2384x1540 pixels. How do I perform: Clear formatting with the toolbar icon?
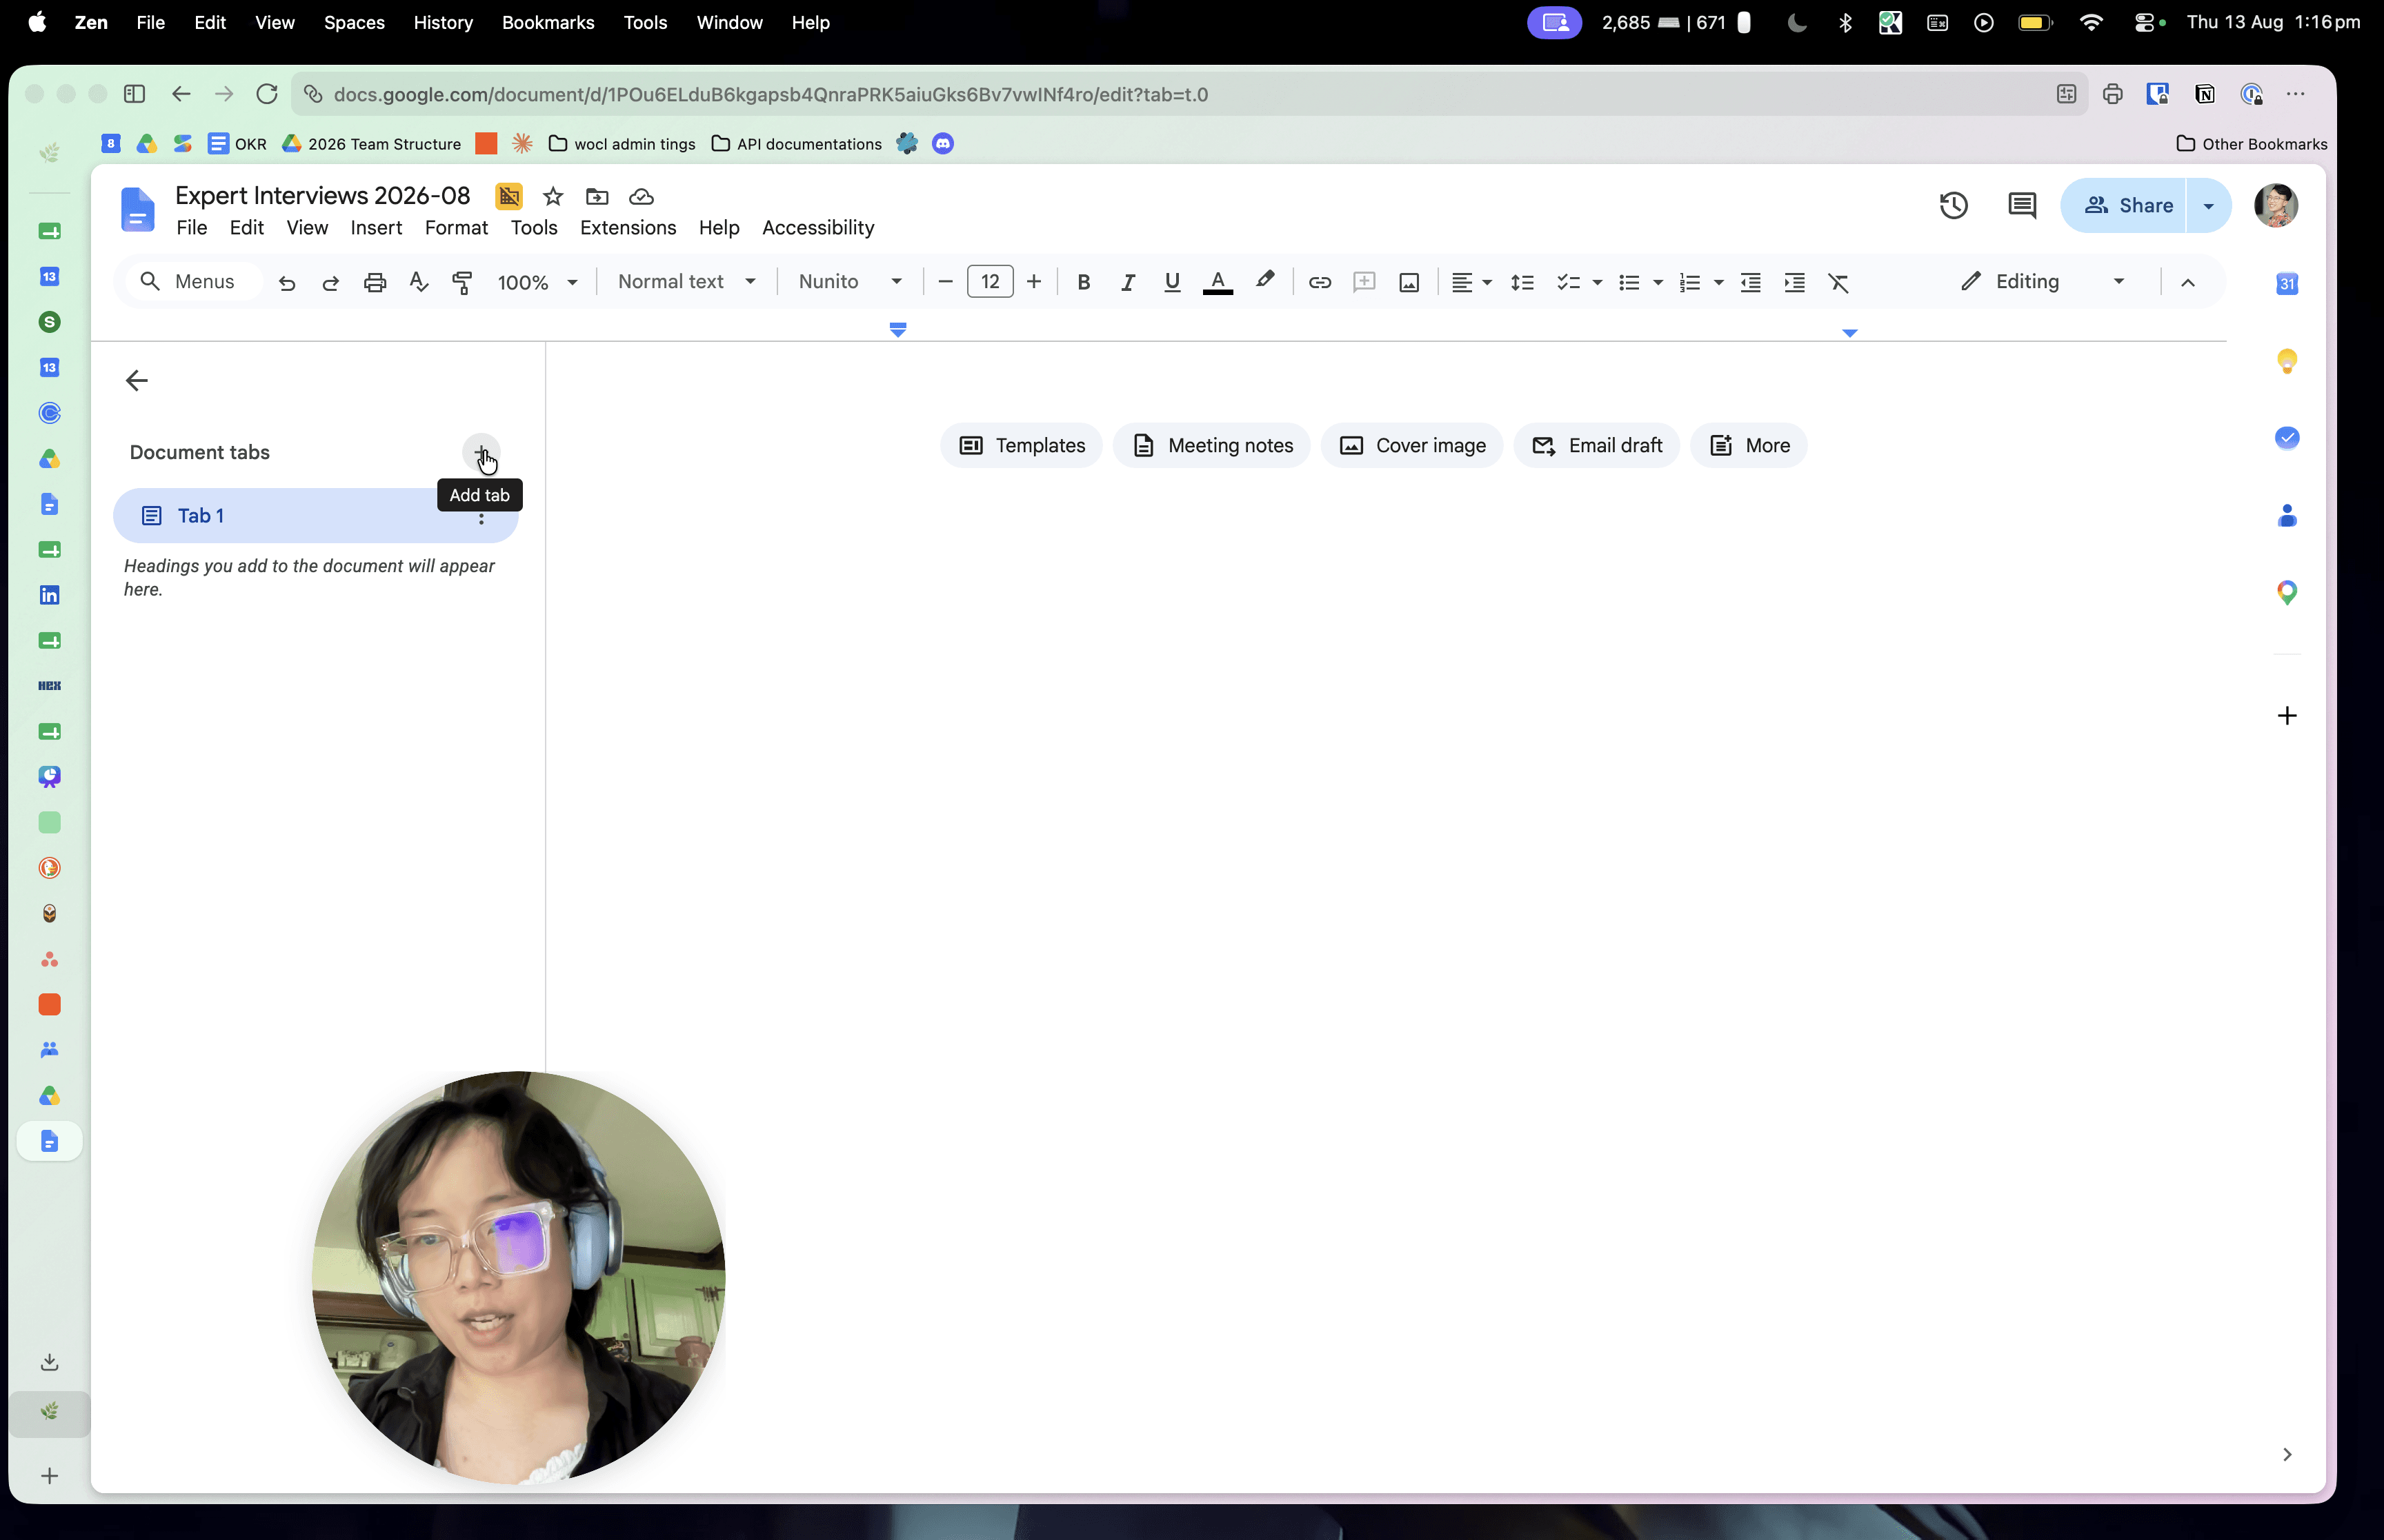click(1839, 283)
